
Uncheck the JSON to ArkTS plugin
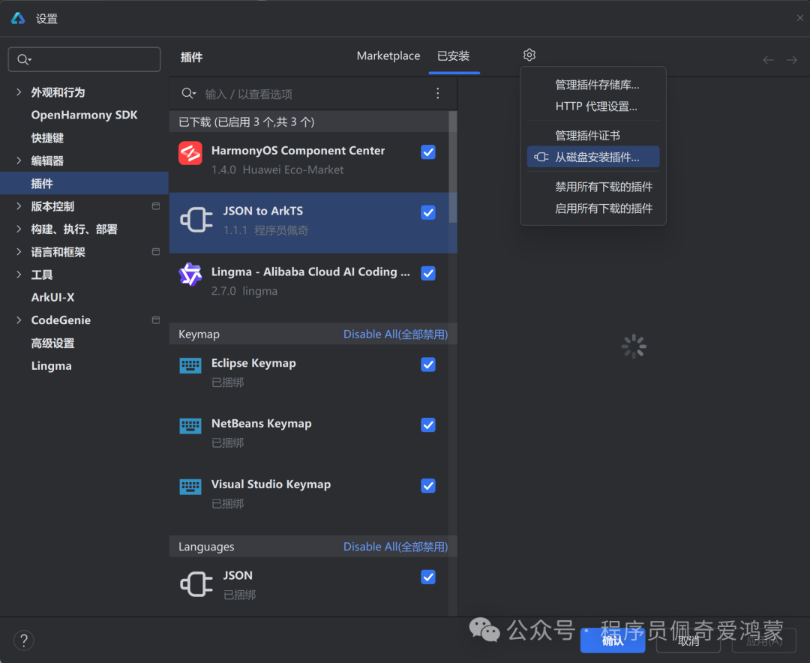(x=428, y=212)
